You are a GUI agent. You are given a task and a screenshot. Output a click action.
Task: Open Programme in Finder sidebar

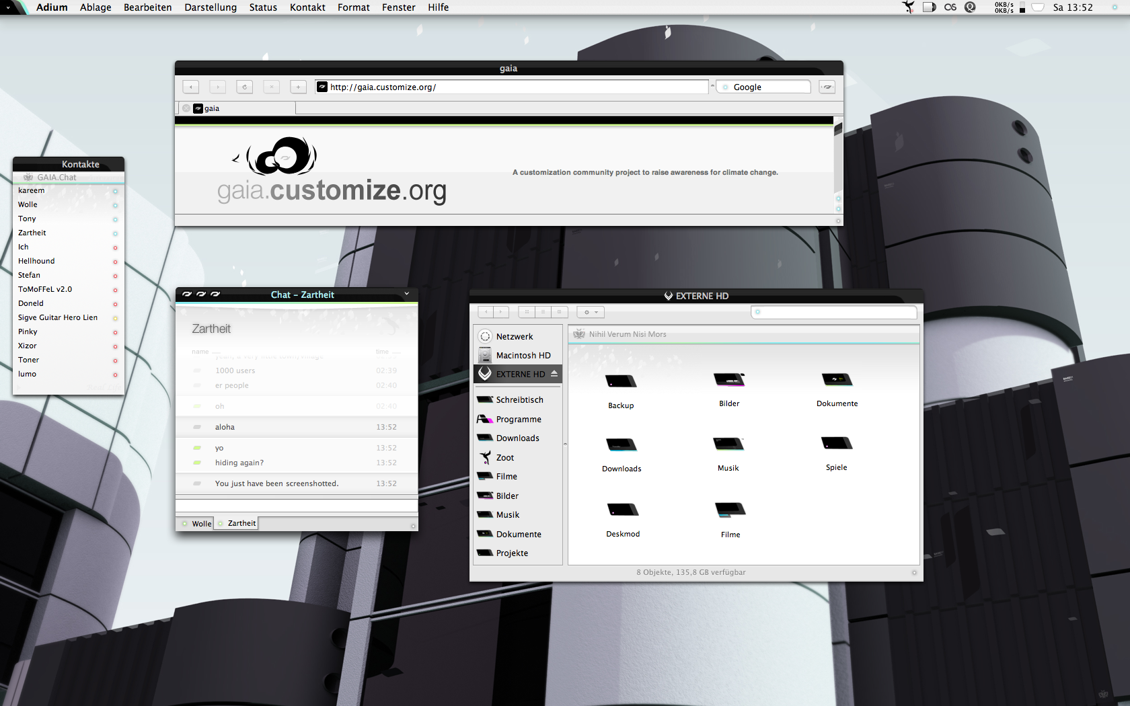pyautogui.click(x=518, y=419)
